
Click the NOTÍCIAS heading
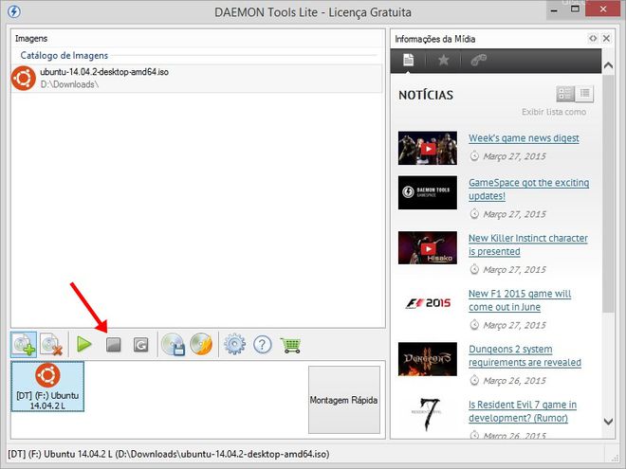(x=426, y=95)
